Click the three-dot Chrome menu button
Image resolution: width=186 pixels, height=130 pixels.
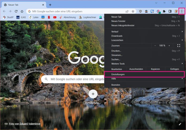(182, 11)
